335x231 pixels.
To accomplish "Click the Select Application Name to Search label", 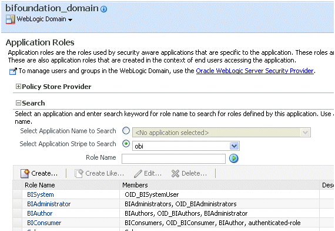I will [x=68, y=131].
